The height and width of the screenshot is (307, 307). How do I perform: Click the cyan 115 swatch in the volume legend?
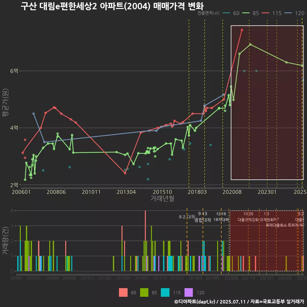[x=165, y=293]
